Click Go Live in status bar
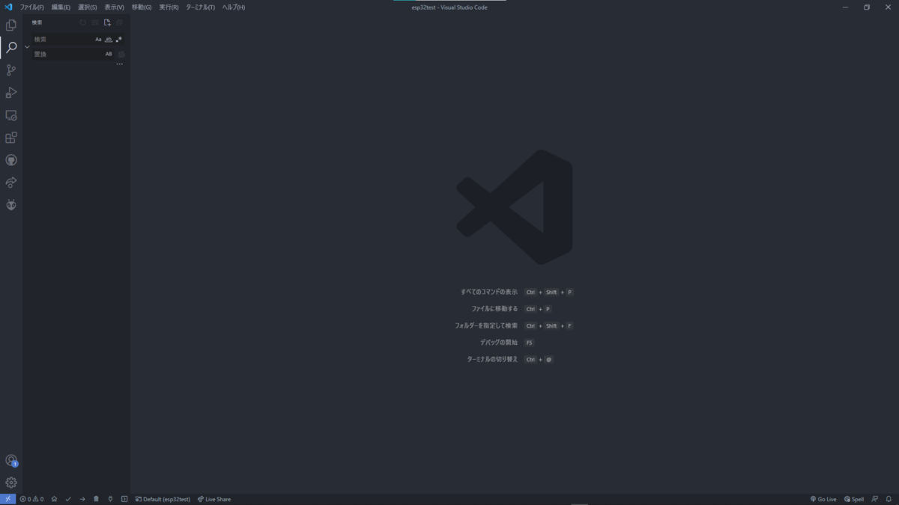 [823, 499]
